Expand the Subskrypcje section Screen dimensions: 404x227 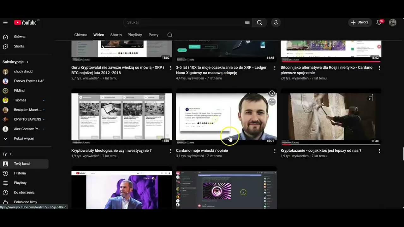click(16, 62)
